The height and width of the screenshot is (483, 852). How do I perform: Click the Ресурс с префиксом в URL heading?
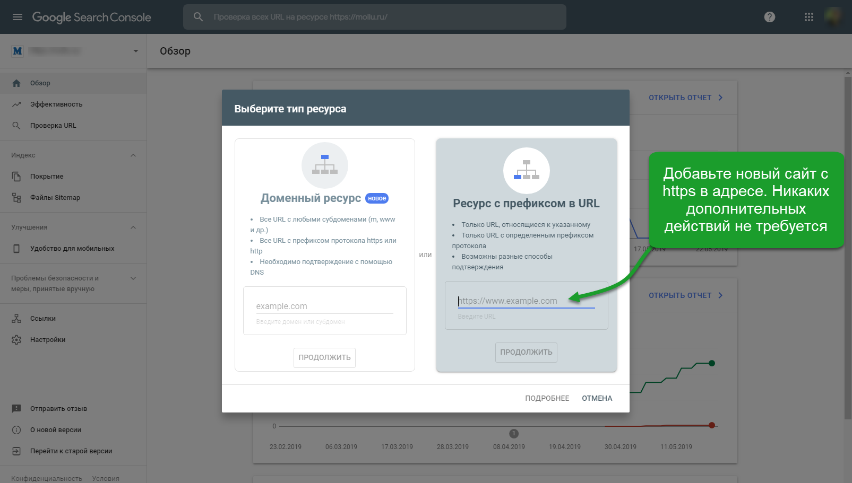tap(526, 204)
